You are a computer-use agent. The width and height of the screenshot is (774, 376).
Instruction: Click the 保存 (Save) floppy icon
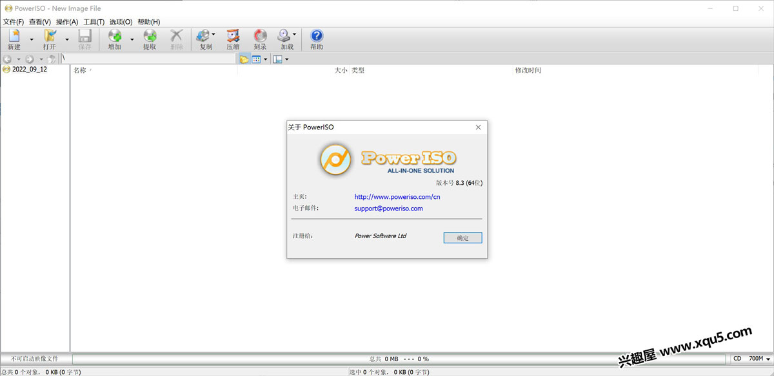[85, 39]
